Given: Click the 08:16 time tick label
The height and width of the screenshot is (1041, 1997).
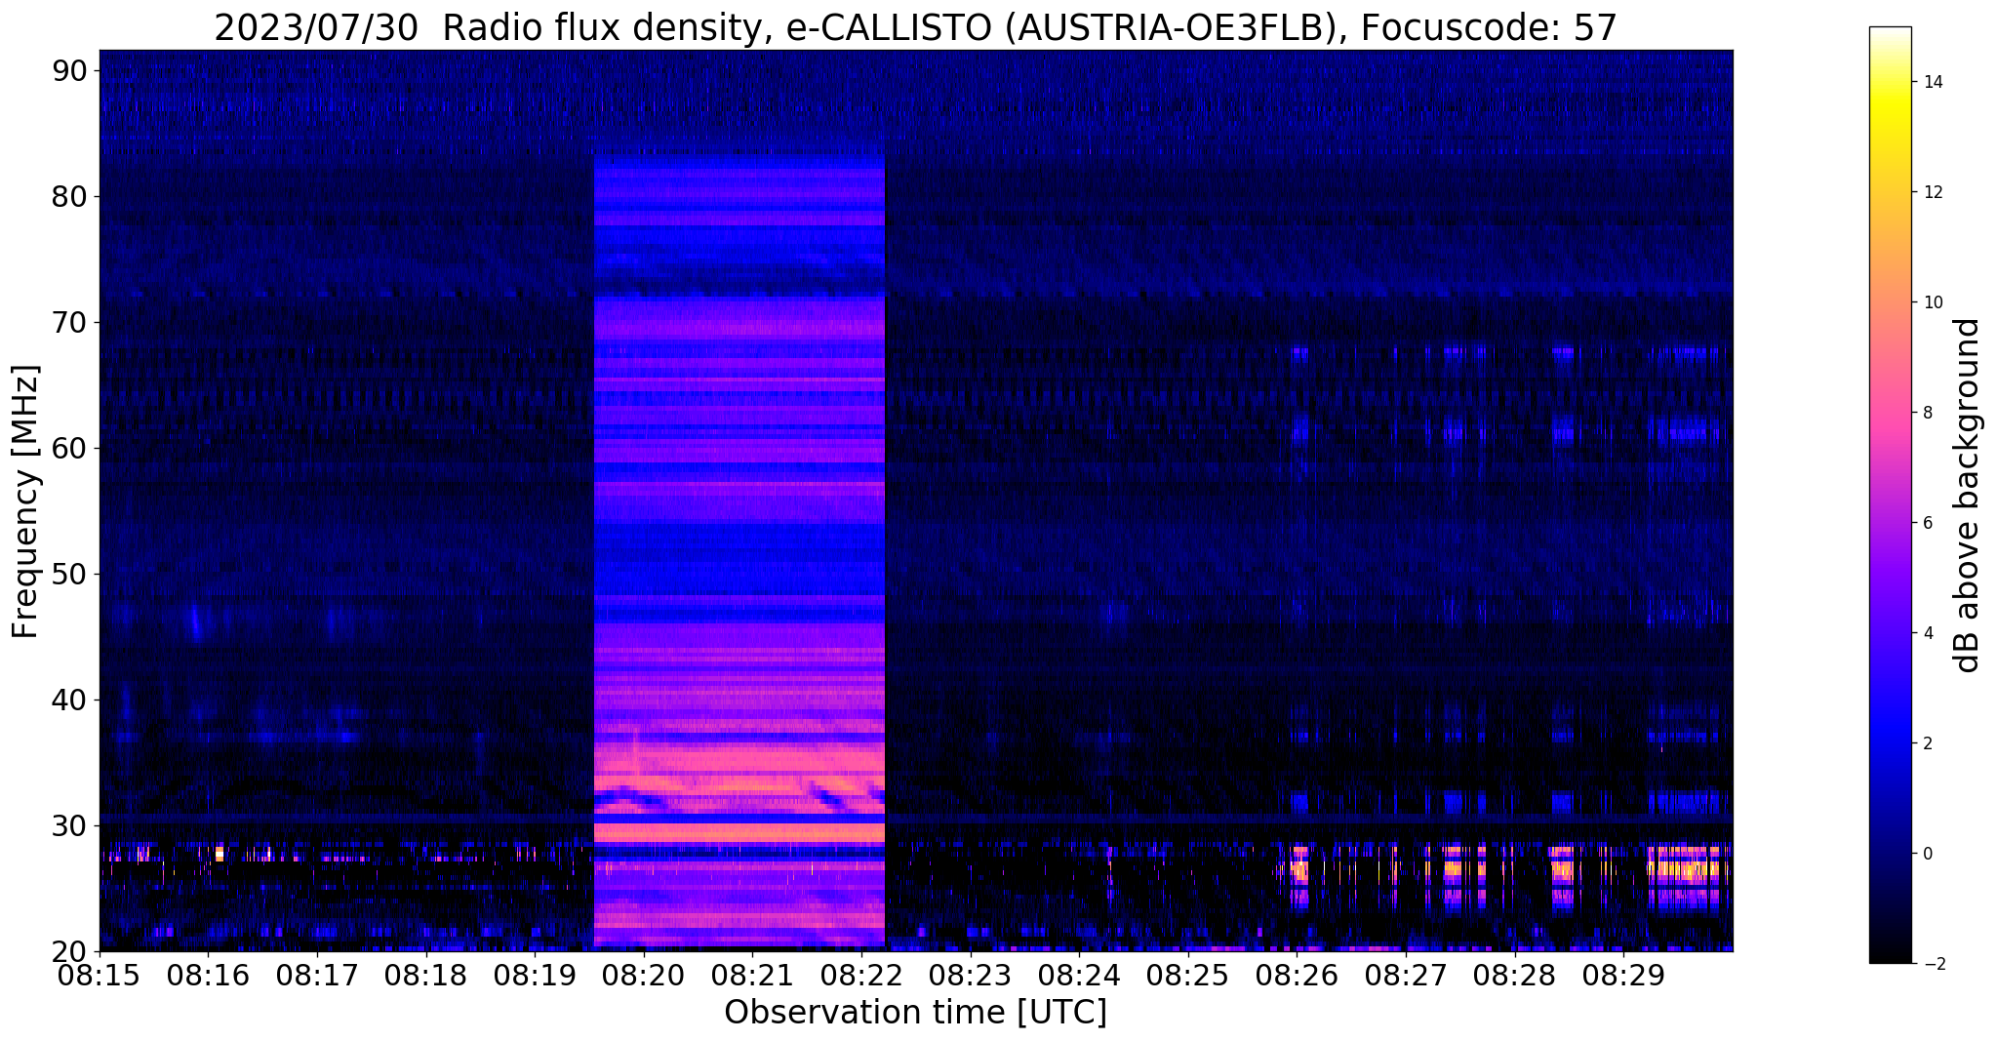Looking at the screenshot, I should point(208,975).
